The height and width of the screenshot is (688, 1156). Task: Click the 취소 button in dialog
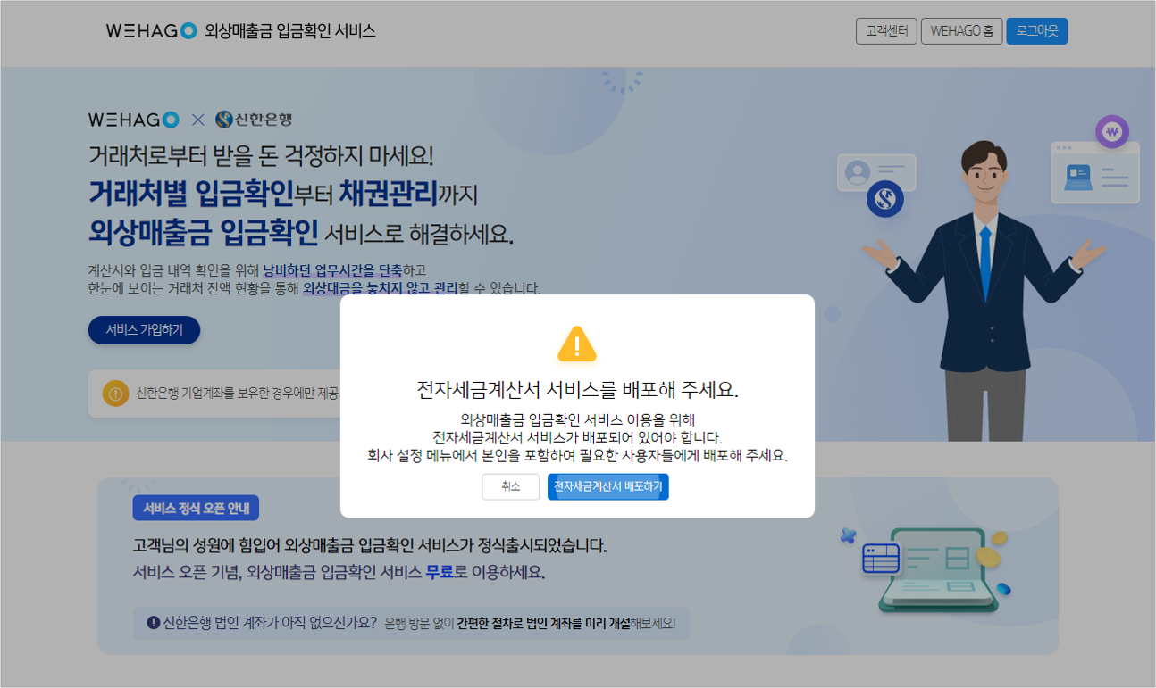coord(510,486)
